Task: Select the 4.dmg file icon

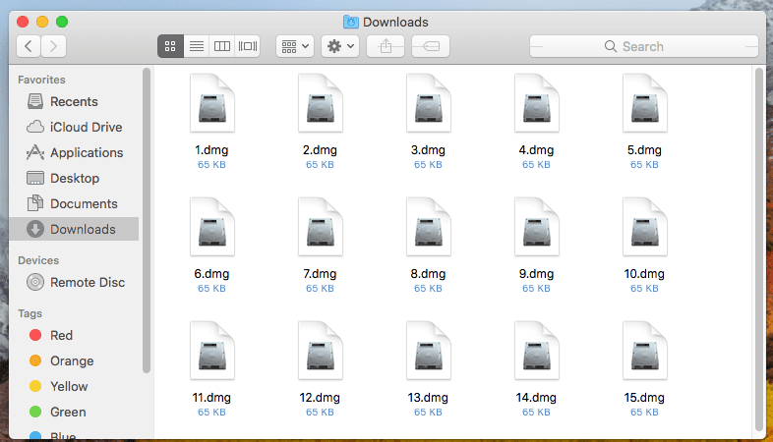Action: tap(536, 103)
